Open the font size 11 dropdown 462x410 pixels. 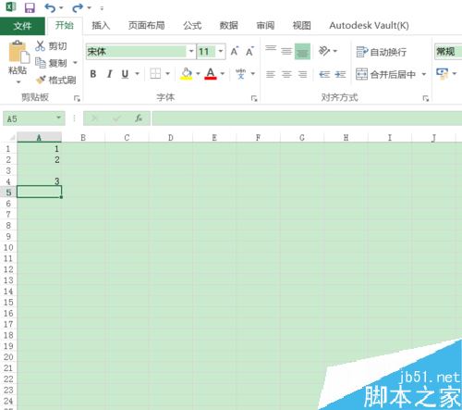click(x=221, y=51)
